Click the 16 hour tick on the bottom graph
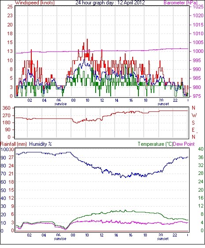 130,235
